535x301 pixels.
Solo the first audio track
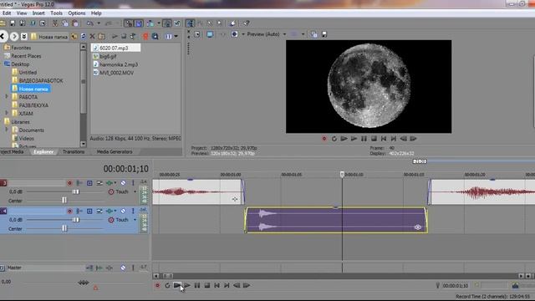(x=133, y=183)
